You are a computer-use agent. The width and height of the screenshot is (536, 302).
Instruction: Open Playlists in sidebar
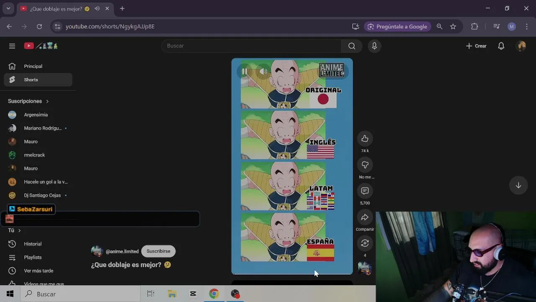coord(38,257)
